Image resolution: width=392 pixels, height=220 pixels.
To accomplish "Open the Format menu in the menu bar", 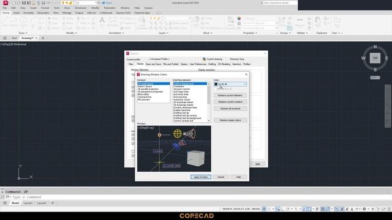I will click(45, 8).
